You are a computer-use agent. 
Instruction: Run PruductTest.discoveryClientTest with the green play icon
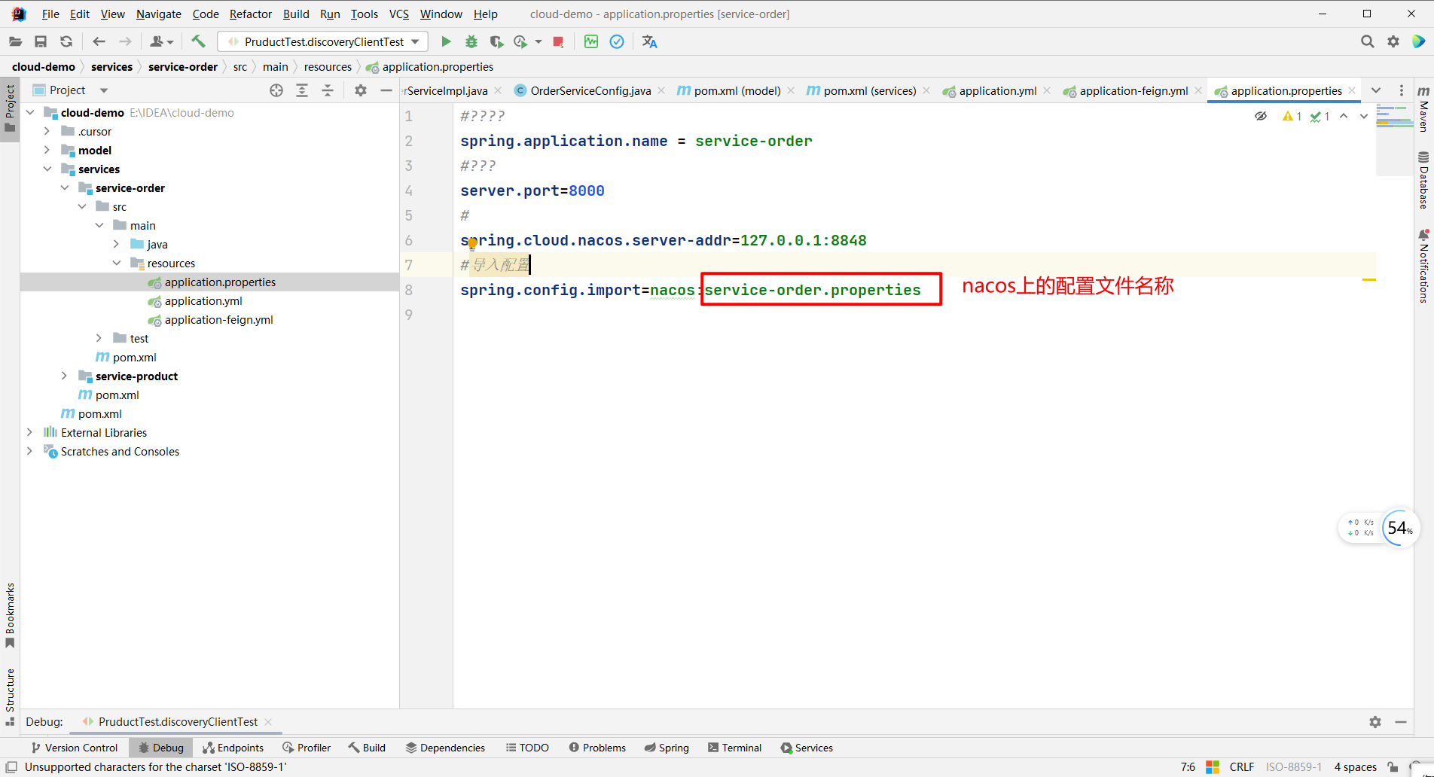[446, 42]
